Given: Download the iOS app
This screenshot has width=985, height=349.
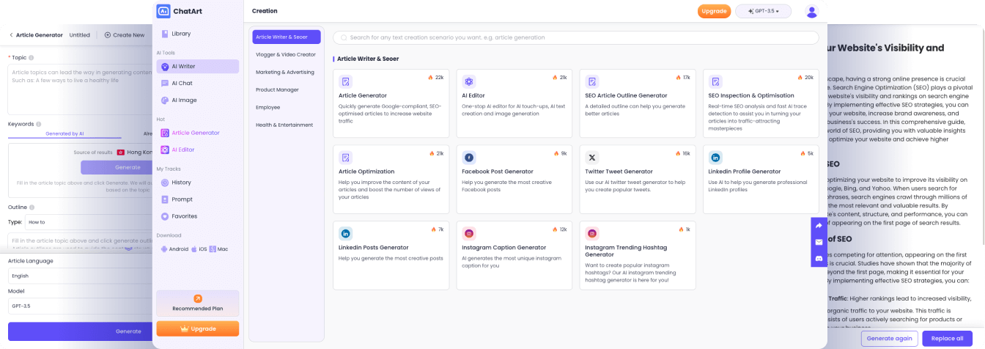Looking at the screenshot, I should (x=199, y=249).
